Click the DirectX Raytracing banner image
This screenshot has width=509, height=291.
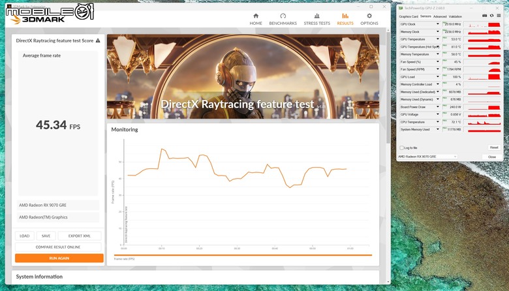[x=243, y=76]
